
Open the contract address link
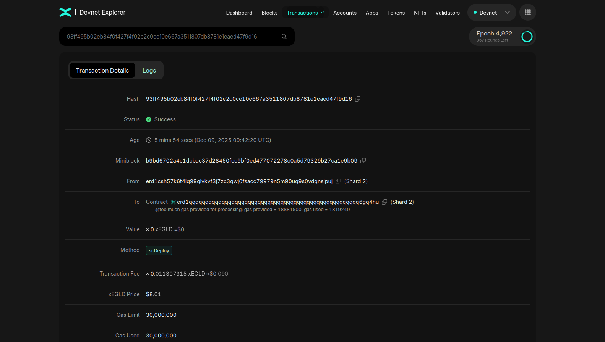pos(277,202)
